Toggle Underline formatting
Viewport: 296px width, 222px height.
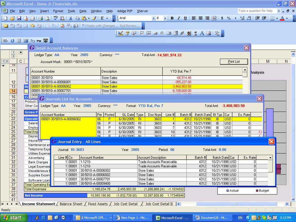[x=185, y=18]
